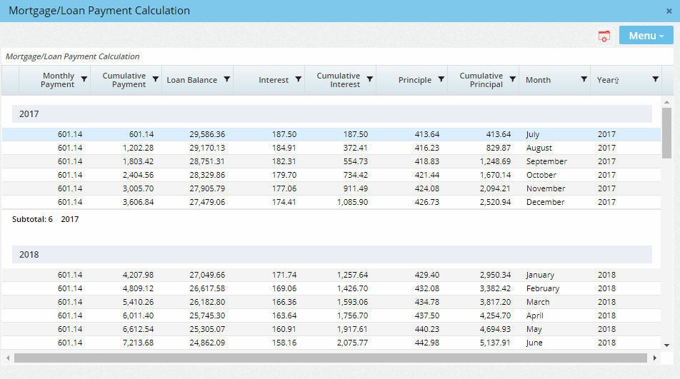Click the horizontal scrollbar right arrow
The height and width of the screenshot is (379, 680).
point(654,358)
